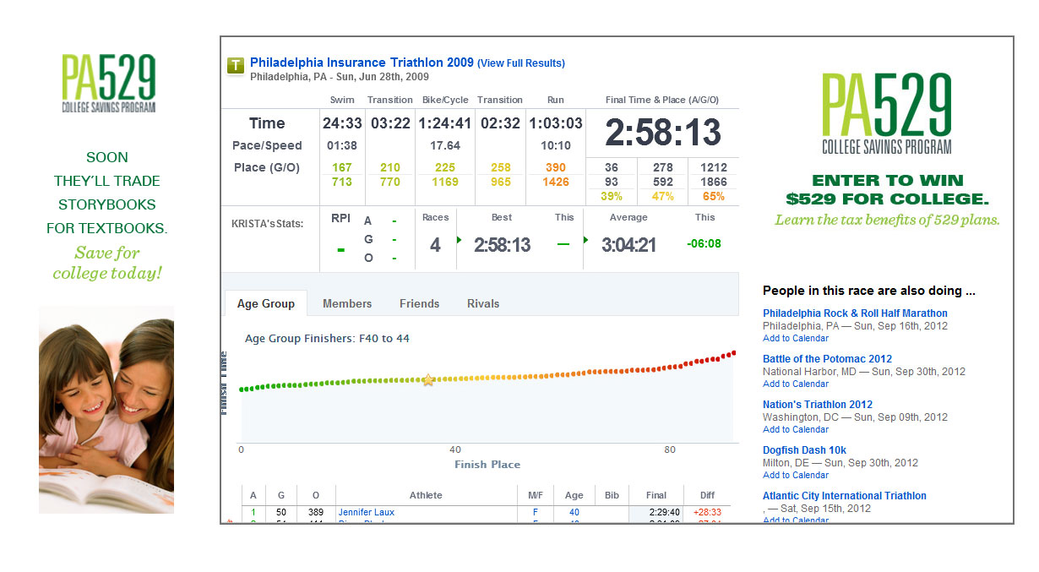Add Nation's Triathlon 2012 to calendar

tap(796, 429)
